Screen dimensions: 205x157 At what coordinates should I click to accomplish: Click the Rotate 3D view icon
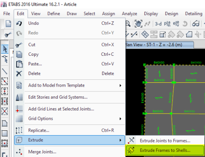click(x=185, y=24)
